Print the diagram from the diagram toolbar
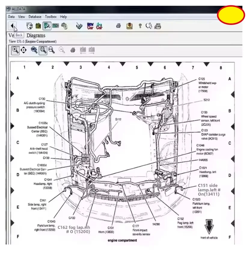 (x=73, y=50)
